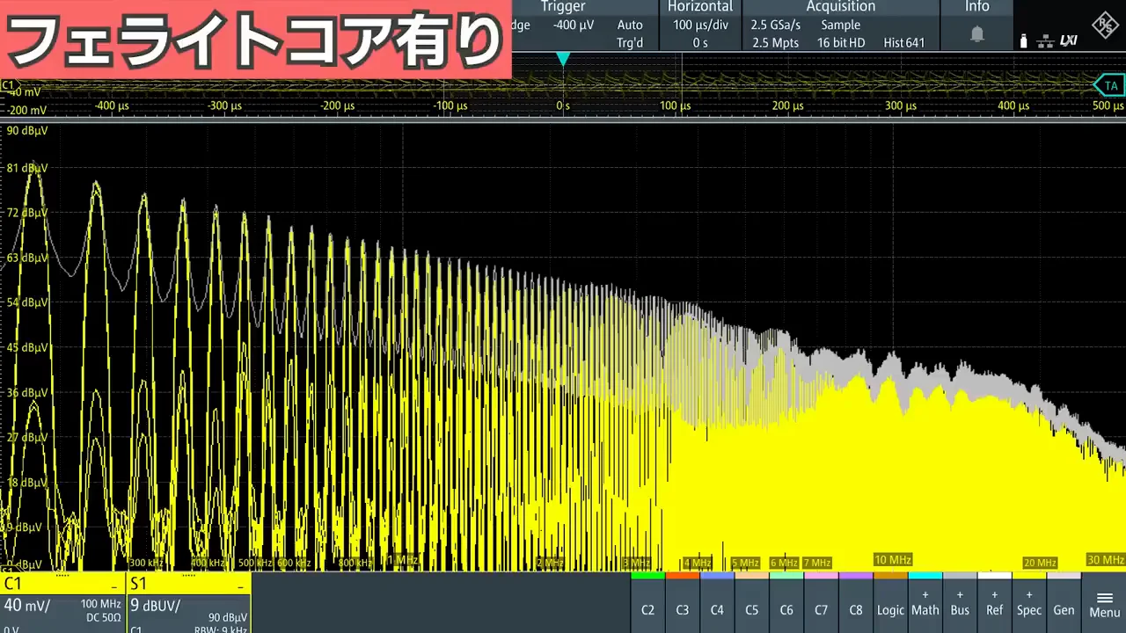1126x633 pixels.
Task: Click the 100 µs/div timebase value
Action: (x=700, y=25)
